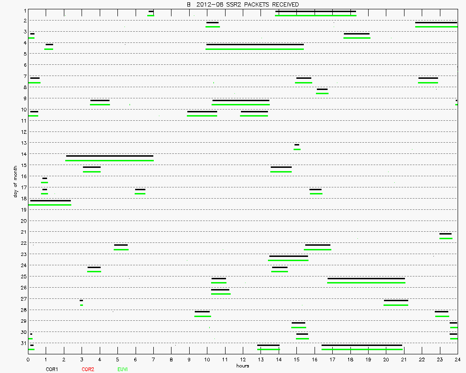
Task: Click the long black bar on day 31
Action: pyautogui.click(x=362, y=345)
